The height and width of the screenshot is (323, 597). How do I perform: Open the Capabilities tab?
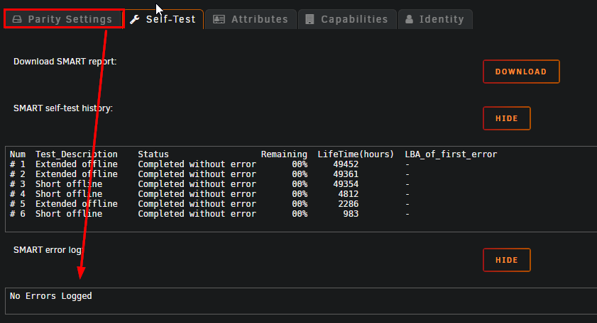347,19
